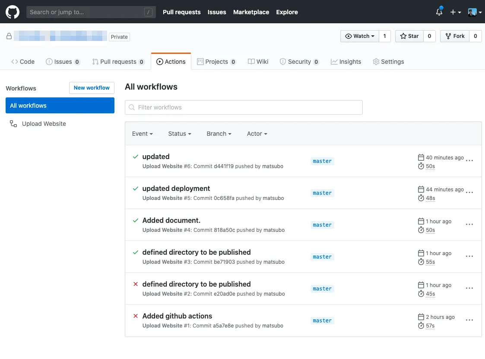Click the New workflow button

92,88
